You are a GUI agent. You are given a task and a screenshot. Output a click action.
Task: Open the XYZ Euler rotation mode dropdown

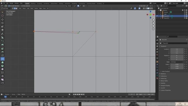coord(177,62)
